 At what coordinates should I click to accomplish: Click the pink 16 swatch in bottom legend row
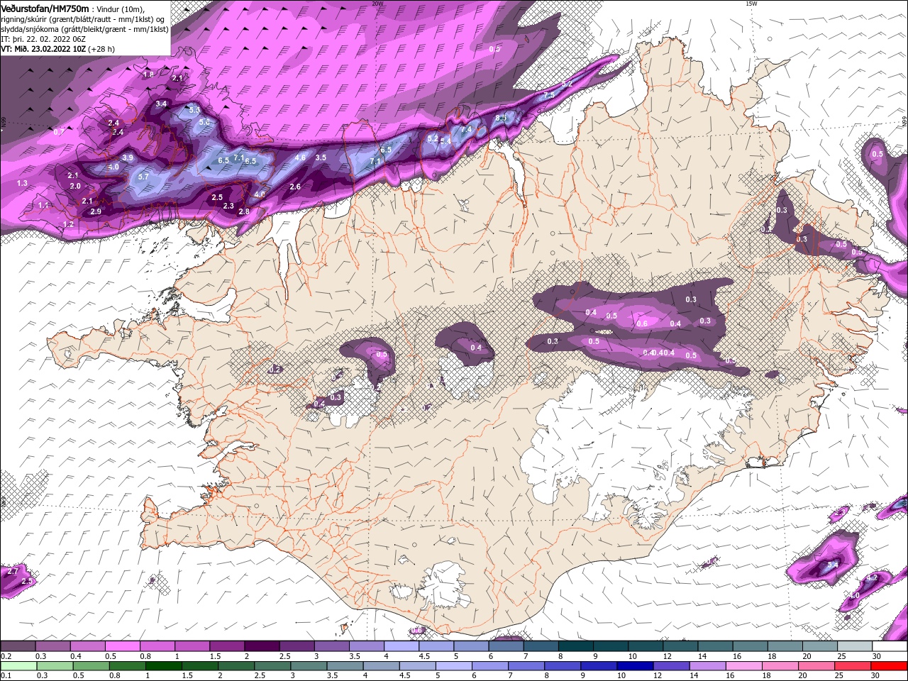coord(745,666)
